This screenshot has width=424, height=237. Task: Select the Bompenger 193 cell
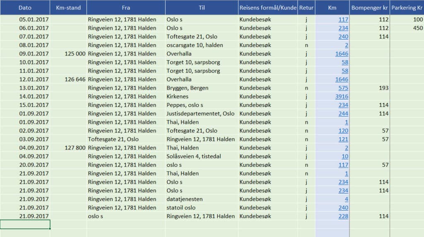tap(369, 88)
